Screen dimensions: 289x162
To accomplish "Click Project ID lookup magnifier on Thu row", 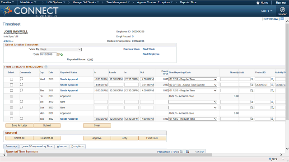I will pos(272,90).
